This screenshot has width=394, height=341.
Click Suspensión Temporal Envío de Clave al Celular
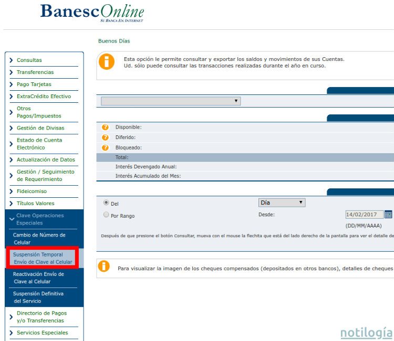43,258
